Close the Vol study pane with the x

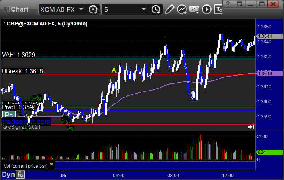click(52, 164)
